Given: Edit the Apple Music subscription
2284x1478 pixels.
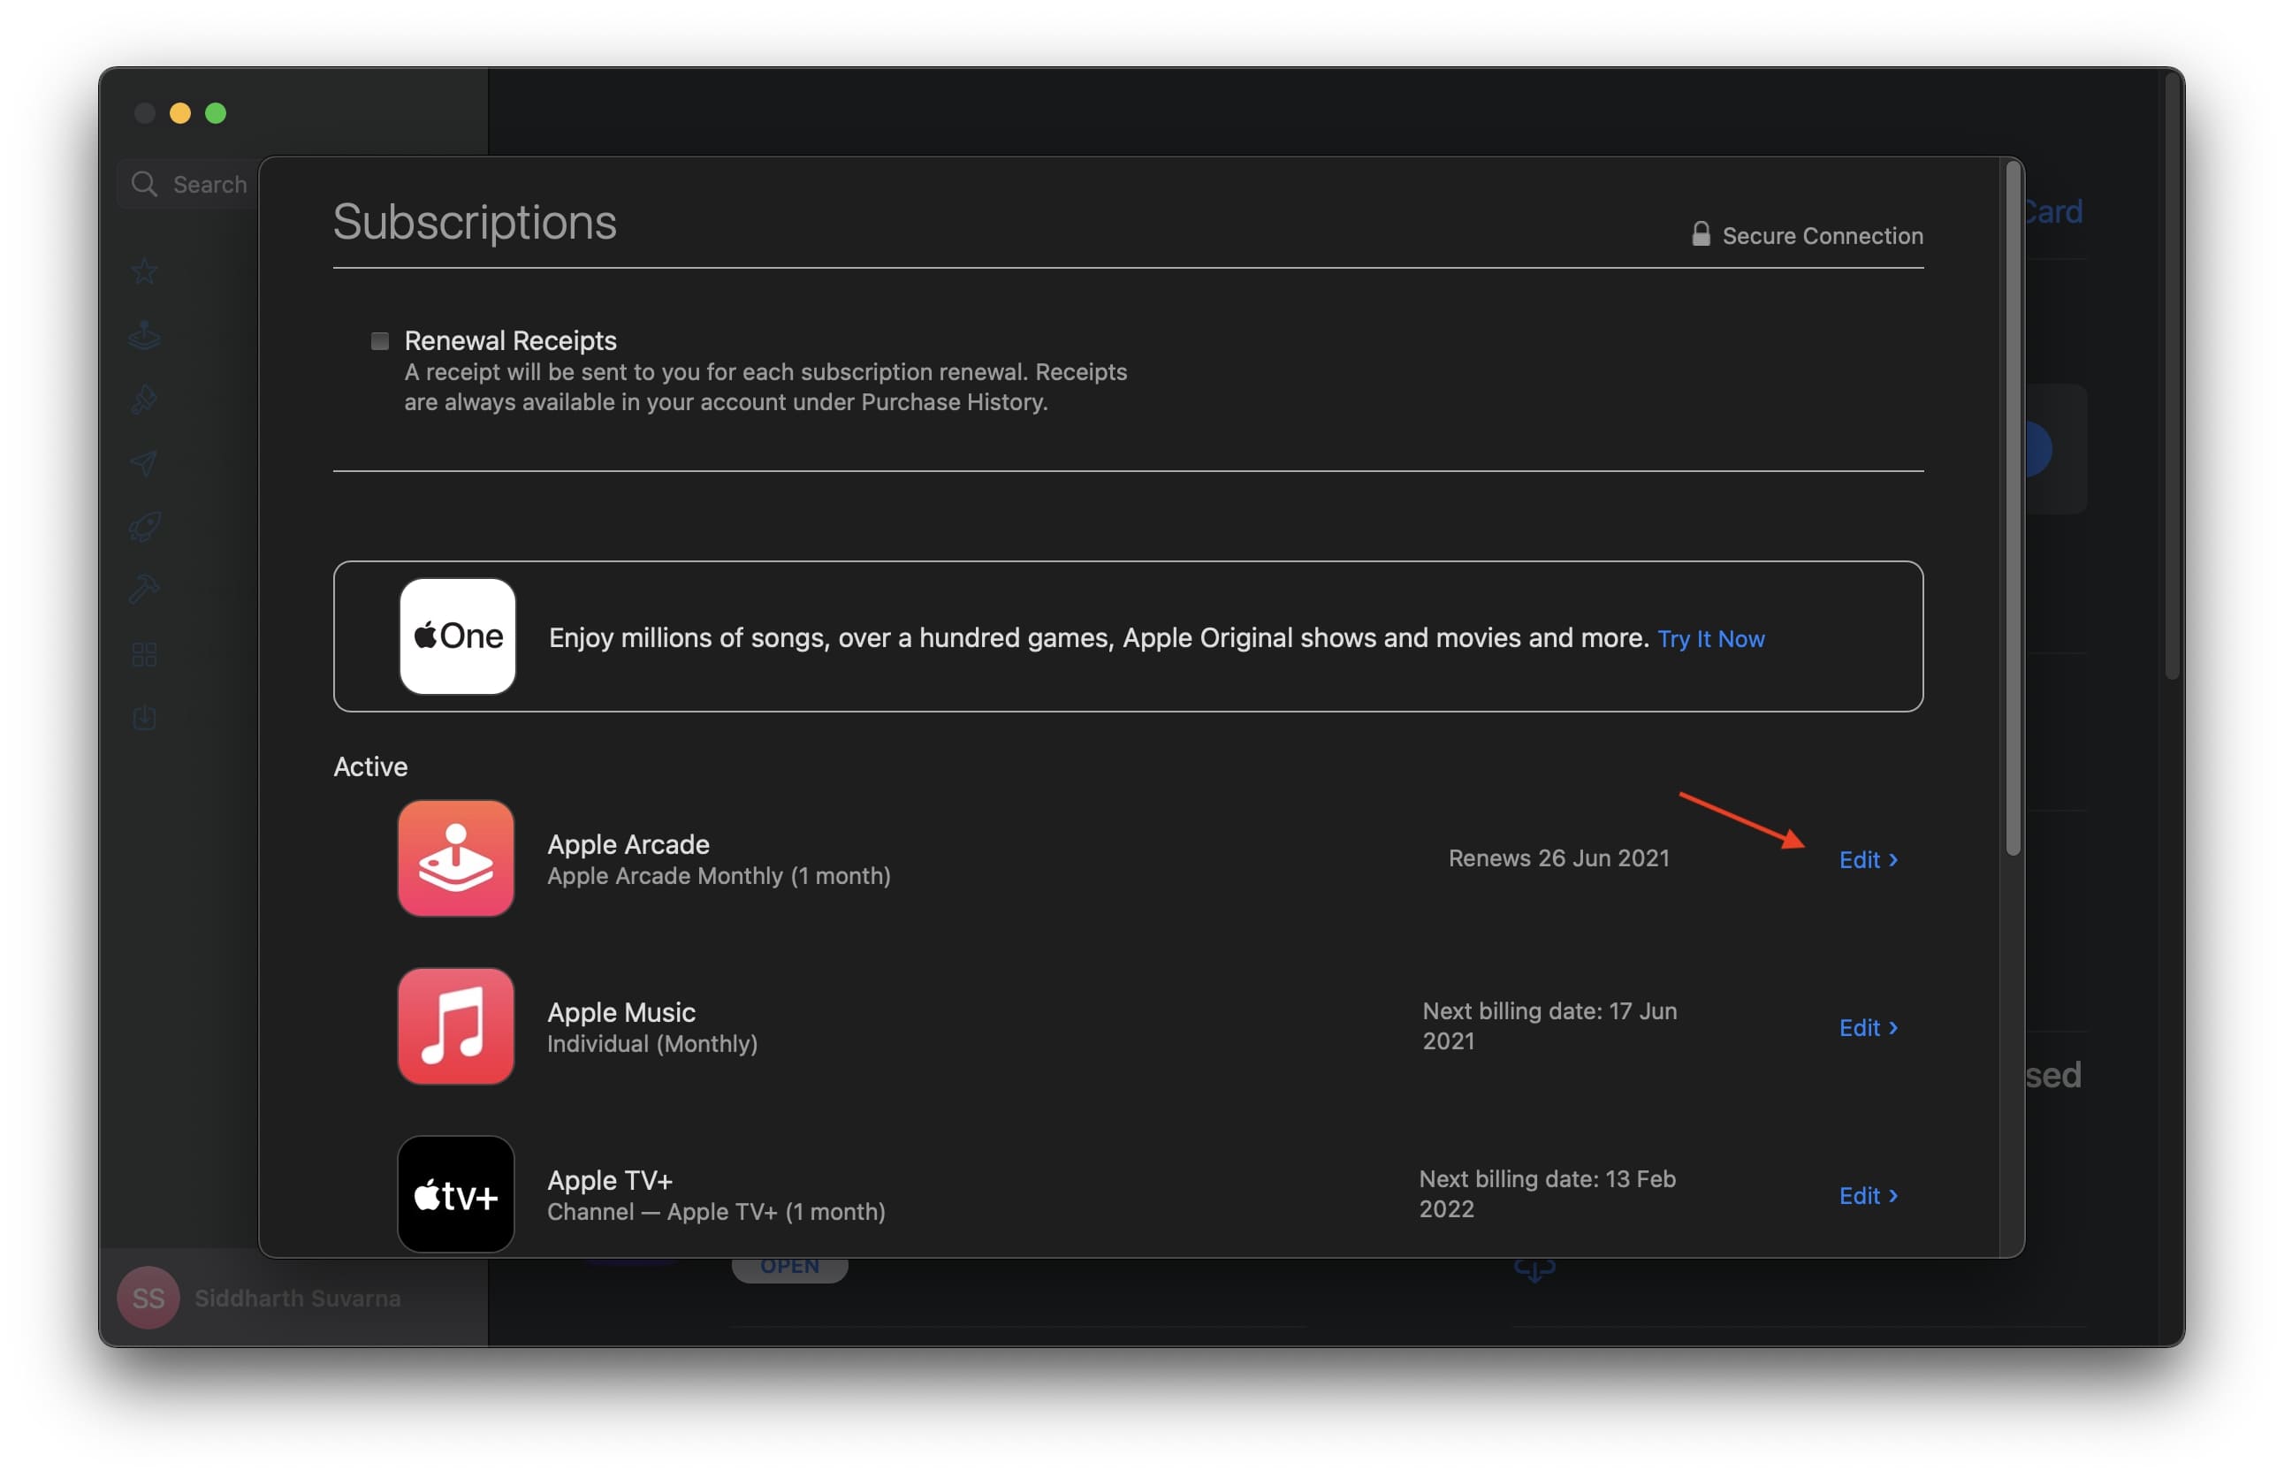Looking at the screenshot, I should [x=1869, y=1028].
